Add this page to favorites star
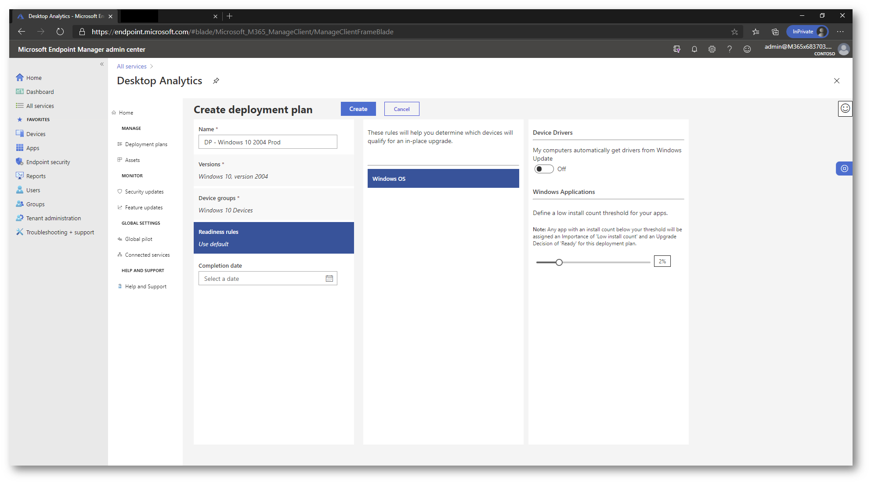The width and height of the screenshot is (871, 484). click(734, 32)
